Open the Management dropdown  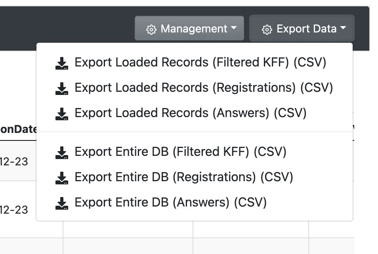pos(189,28)
